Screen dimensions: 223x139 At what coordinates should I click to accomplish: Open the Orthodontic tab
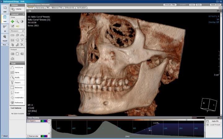pyautogui.click(x=70, y=7)
